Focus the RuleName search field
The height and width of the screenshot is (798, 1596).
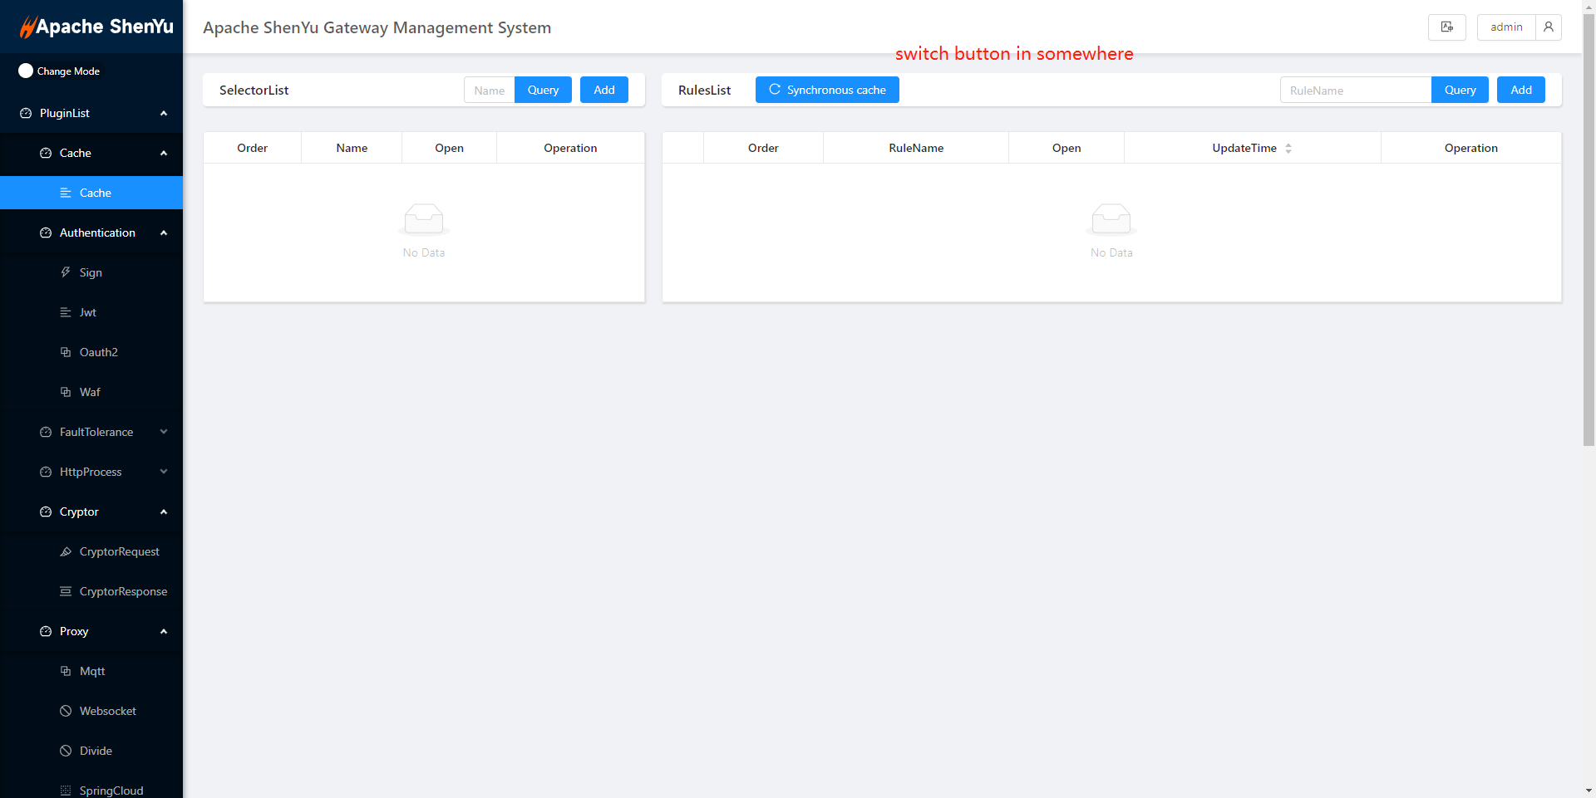[1356, 90]
